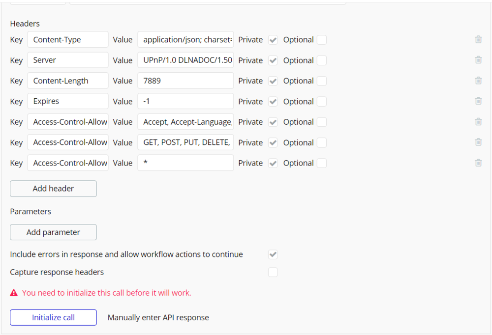
Task: Delete the Content-Length header row
Action: (478, 81)
